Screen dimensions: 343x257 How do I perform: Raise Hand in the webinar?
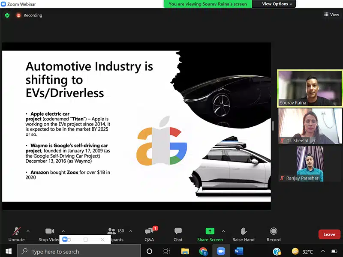(x=243, y=232)
